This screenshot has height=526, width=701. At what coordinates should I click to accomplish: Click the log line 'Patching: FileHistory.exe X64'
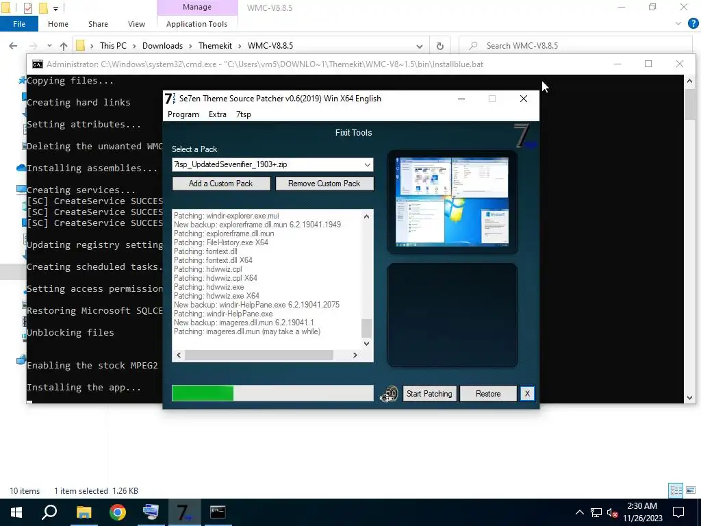[x=221, y=242]
